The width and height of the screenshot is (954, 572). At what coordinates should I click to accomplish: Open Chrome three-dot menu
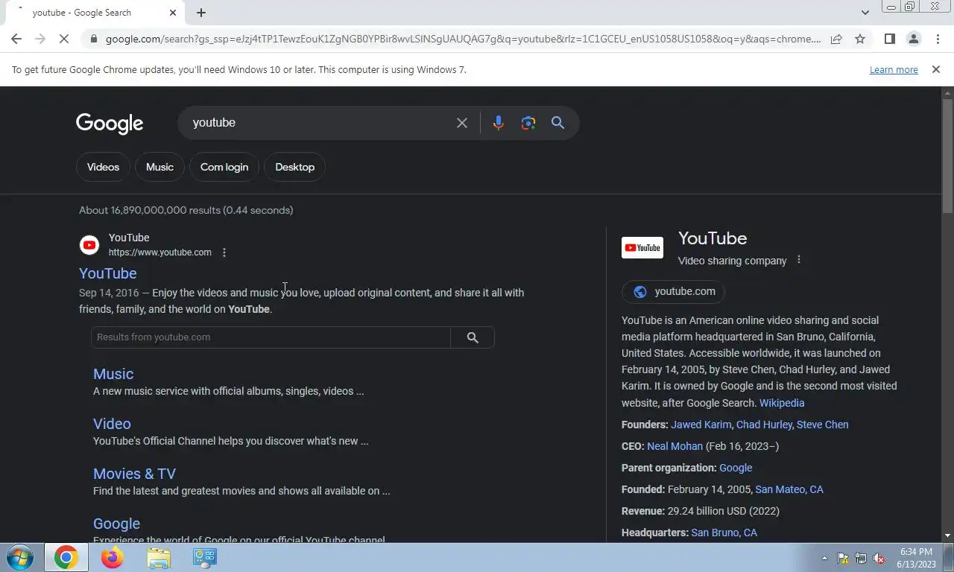(x=938, y=39)
